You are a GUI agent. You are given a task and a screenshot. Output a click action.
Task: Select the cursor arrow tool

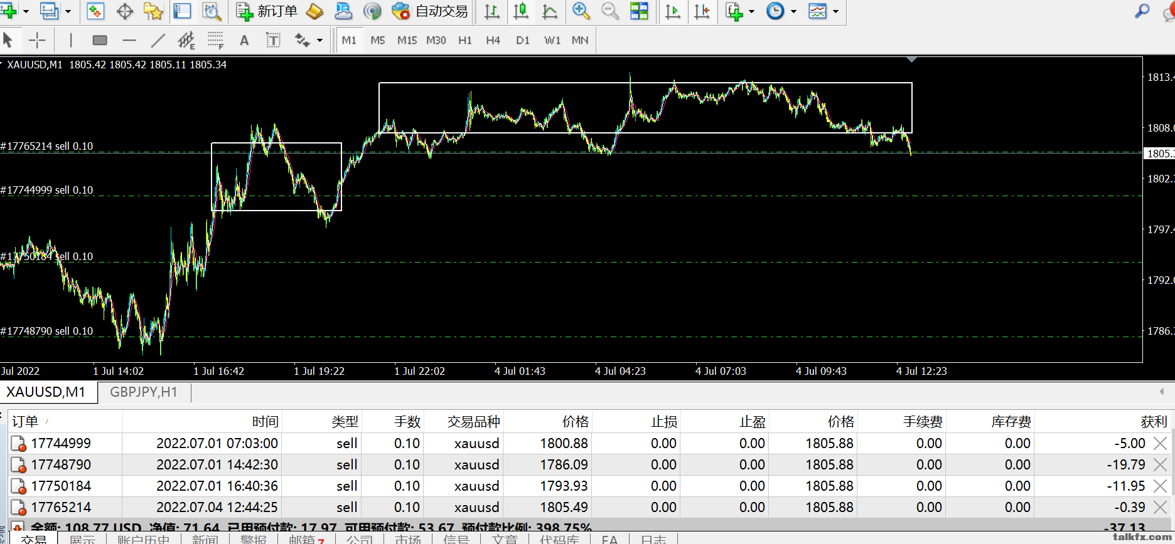point(8,40)
